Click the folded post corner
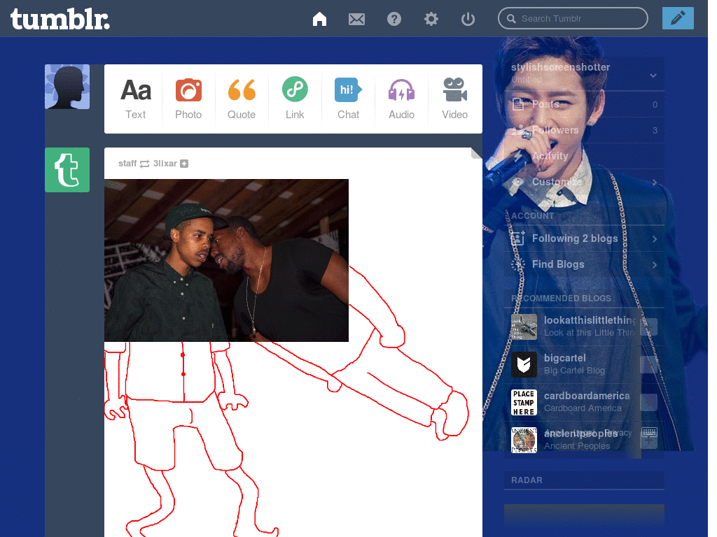Screen dimensions: 717x537 coord(476,153)
